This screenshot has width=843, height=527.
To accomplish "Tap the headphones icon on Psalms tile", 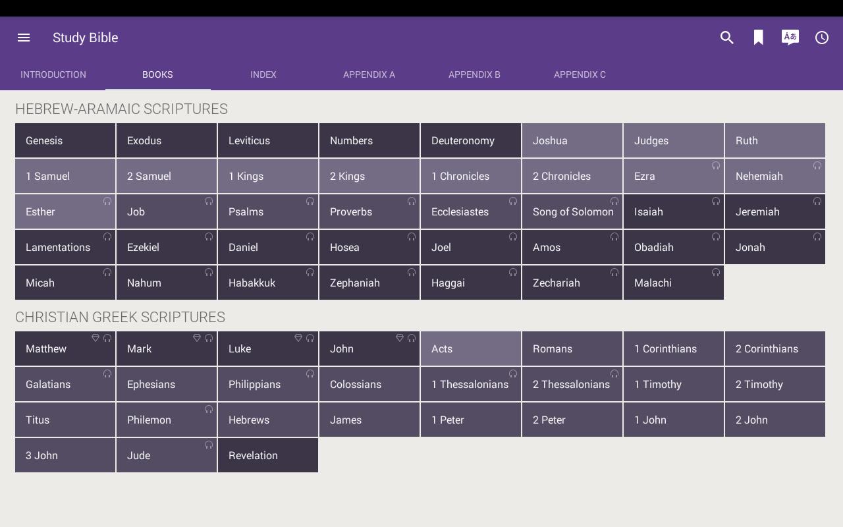I will click(310, 201).
